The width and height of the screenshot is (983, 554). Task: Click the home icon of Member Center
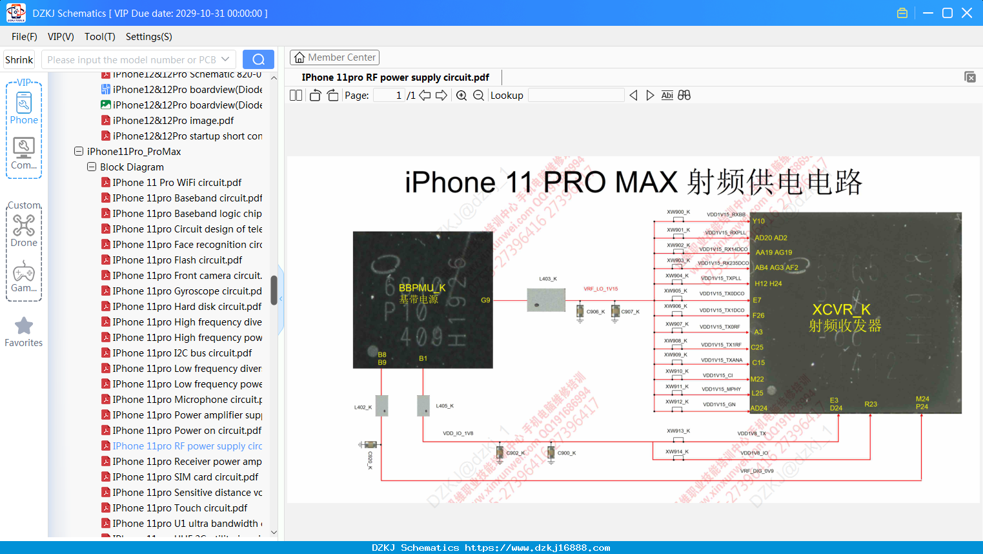click(299, 57)
